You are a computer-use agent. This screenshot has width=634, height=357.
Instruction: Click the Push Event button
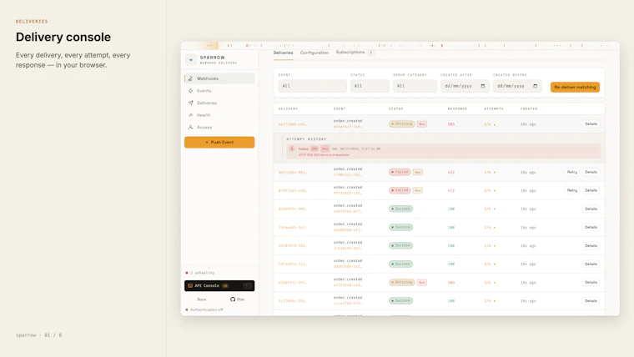pos(219,143)
